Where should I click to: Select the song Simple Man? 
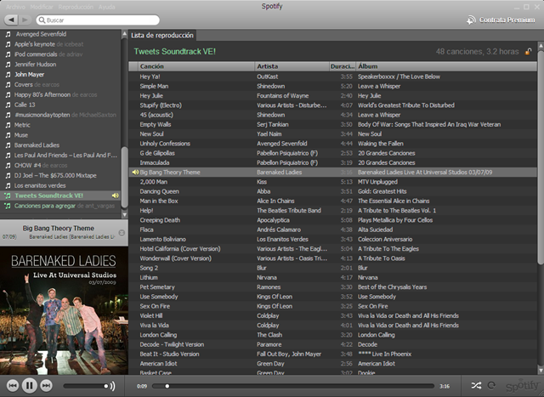click(154, 86)
